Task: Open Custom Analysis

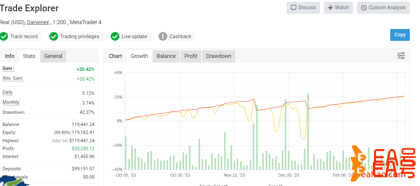Action: click(383, 7)
